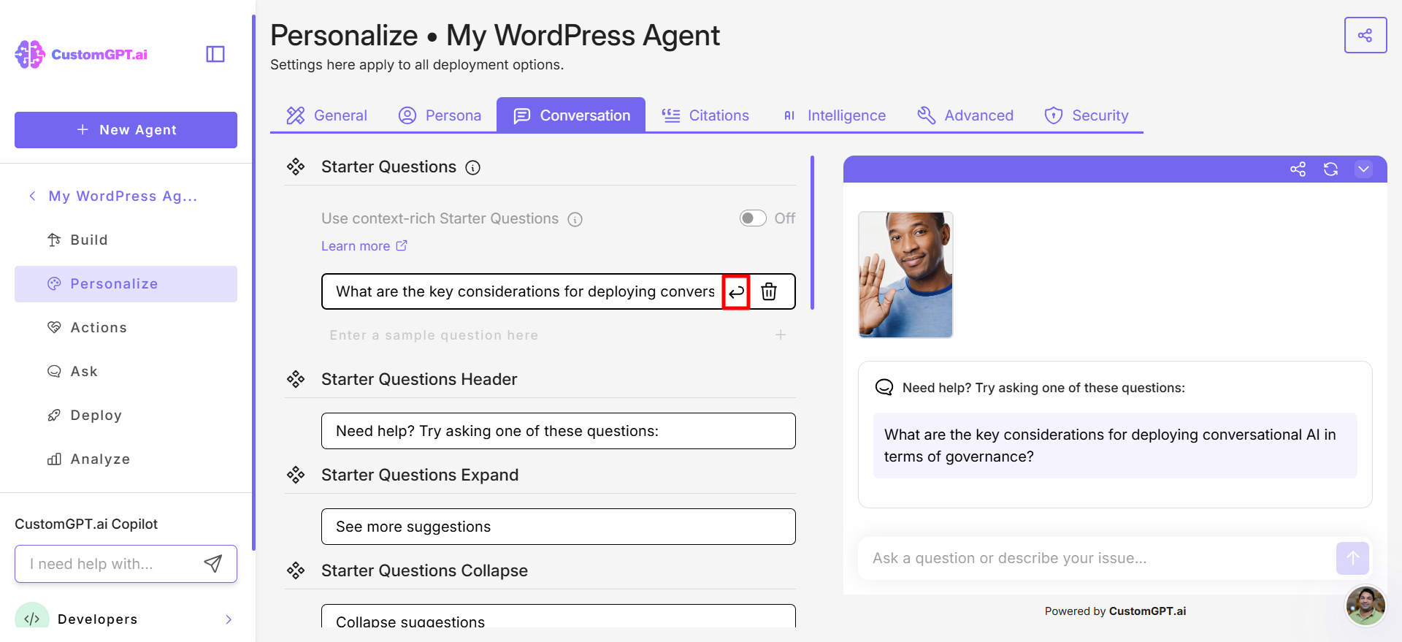Click the Starter Questions Header section icon
Viewport: 1402px width, 642px height.
[x=296, y=379]
